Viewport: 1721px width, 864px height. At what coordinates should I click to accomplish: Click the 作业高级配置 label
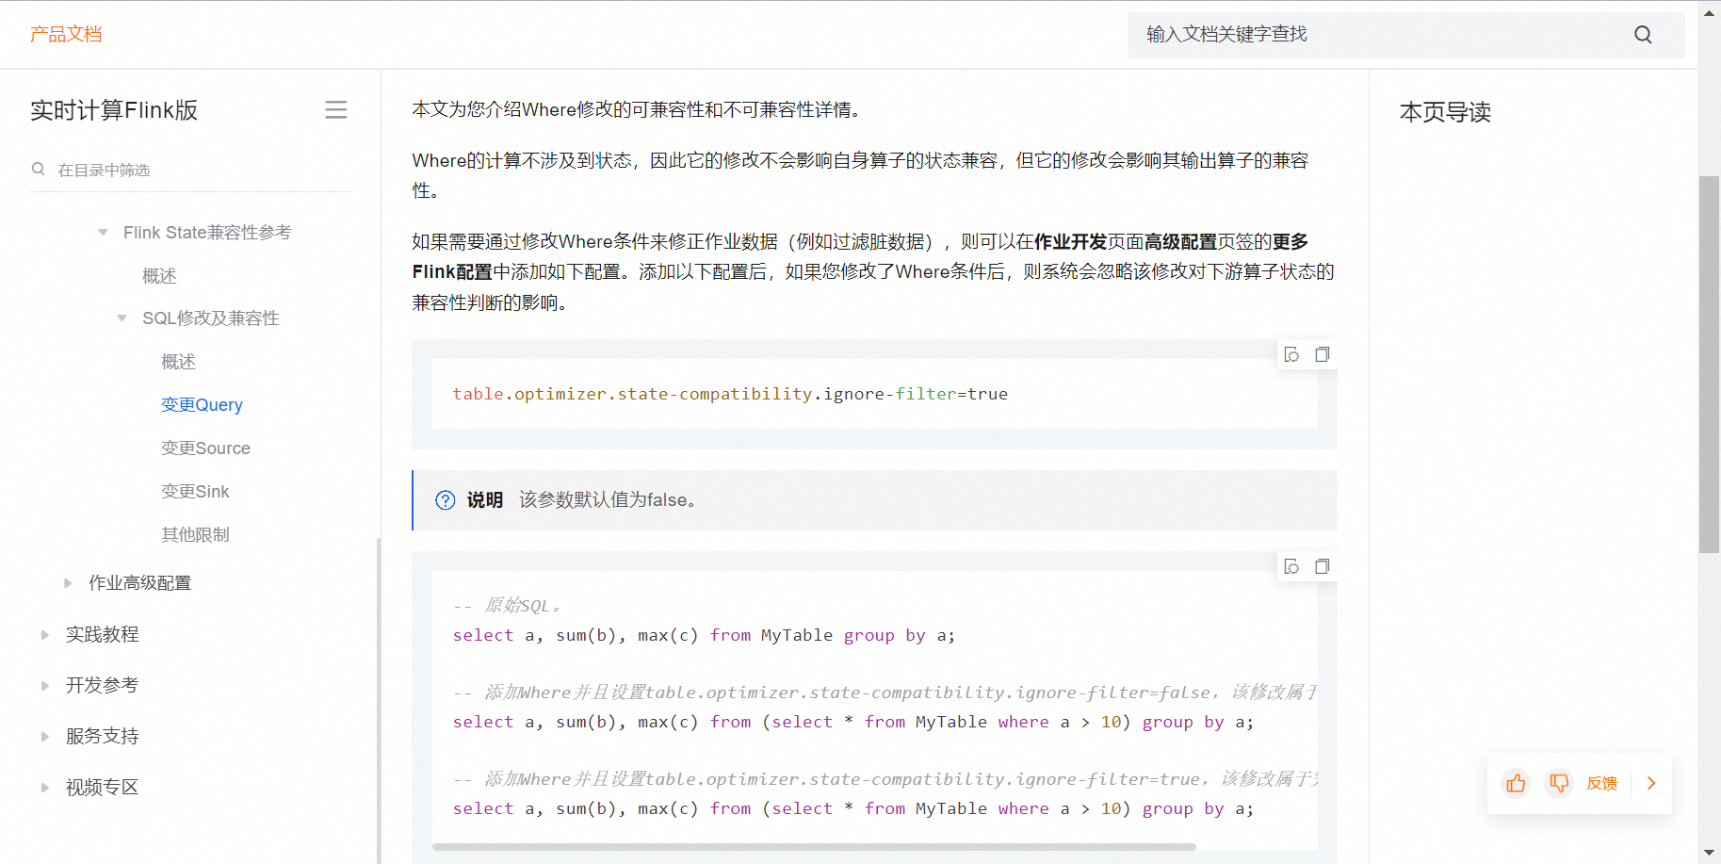tap(139, 583)
